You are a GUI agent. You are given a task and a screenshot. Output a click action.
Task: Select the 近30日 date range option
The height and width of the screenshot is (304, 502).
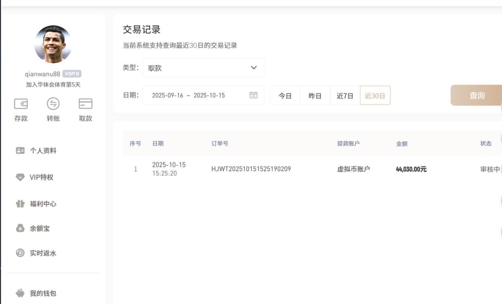coord(375,96)
